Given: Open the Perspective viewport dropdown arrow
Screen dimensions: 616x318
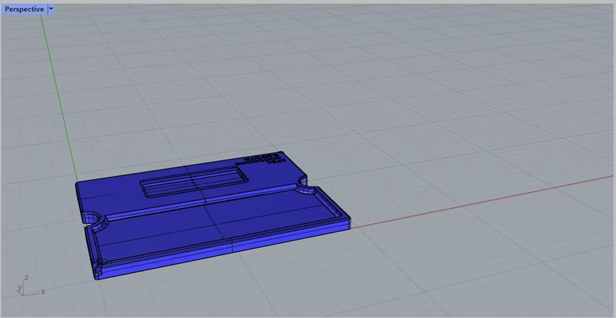Looking at the screenshot, I should tap(51, 9).
